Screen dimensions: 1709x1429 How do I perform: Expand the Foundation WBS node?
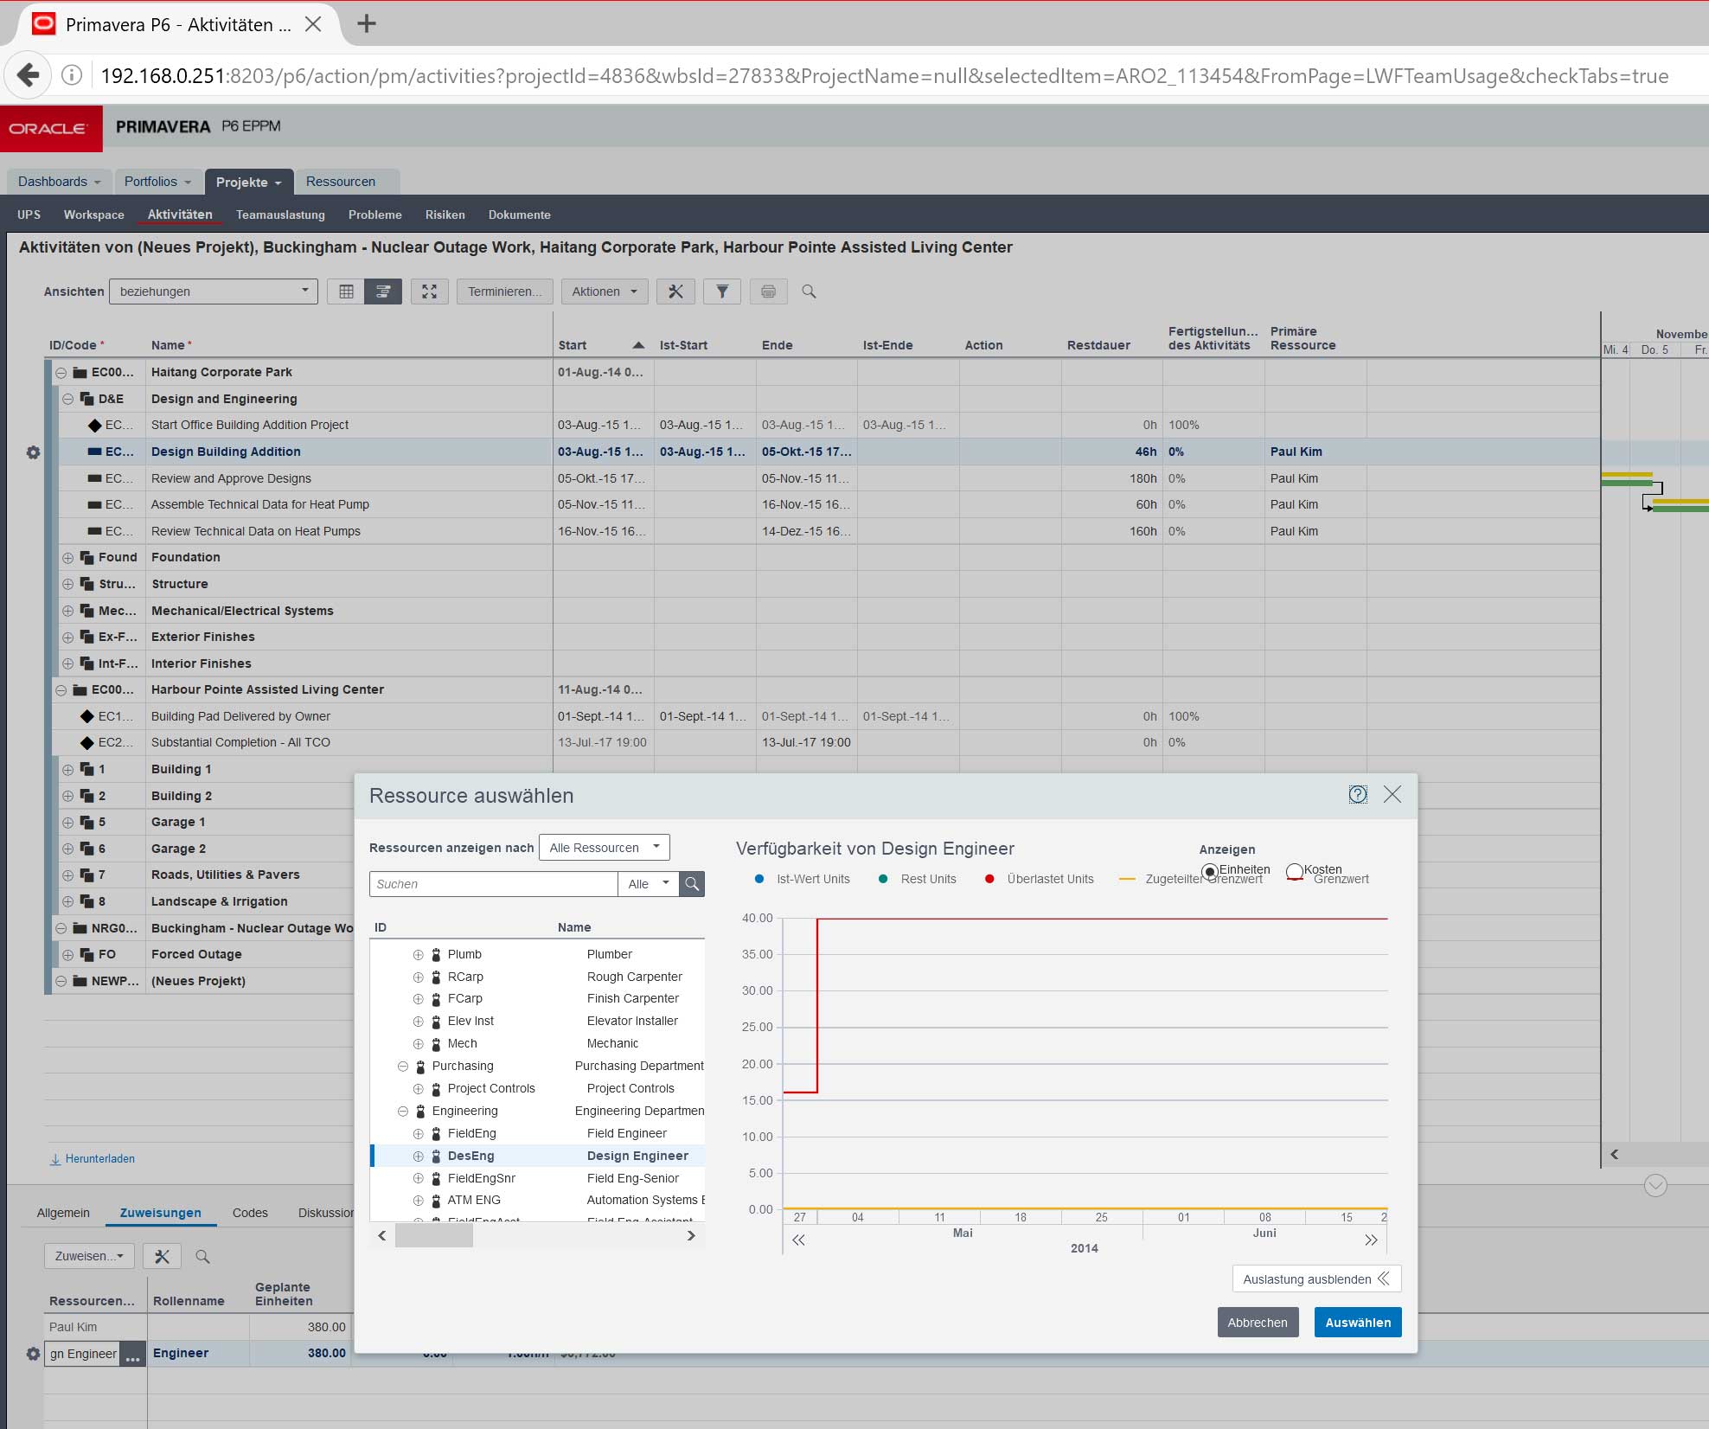[x=67, y=558]
